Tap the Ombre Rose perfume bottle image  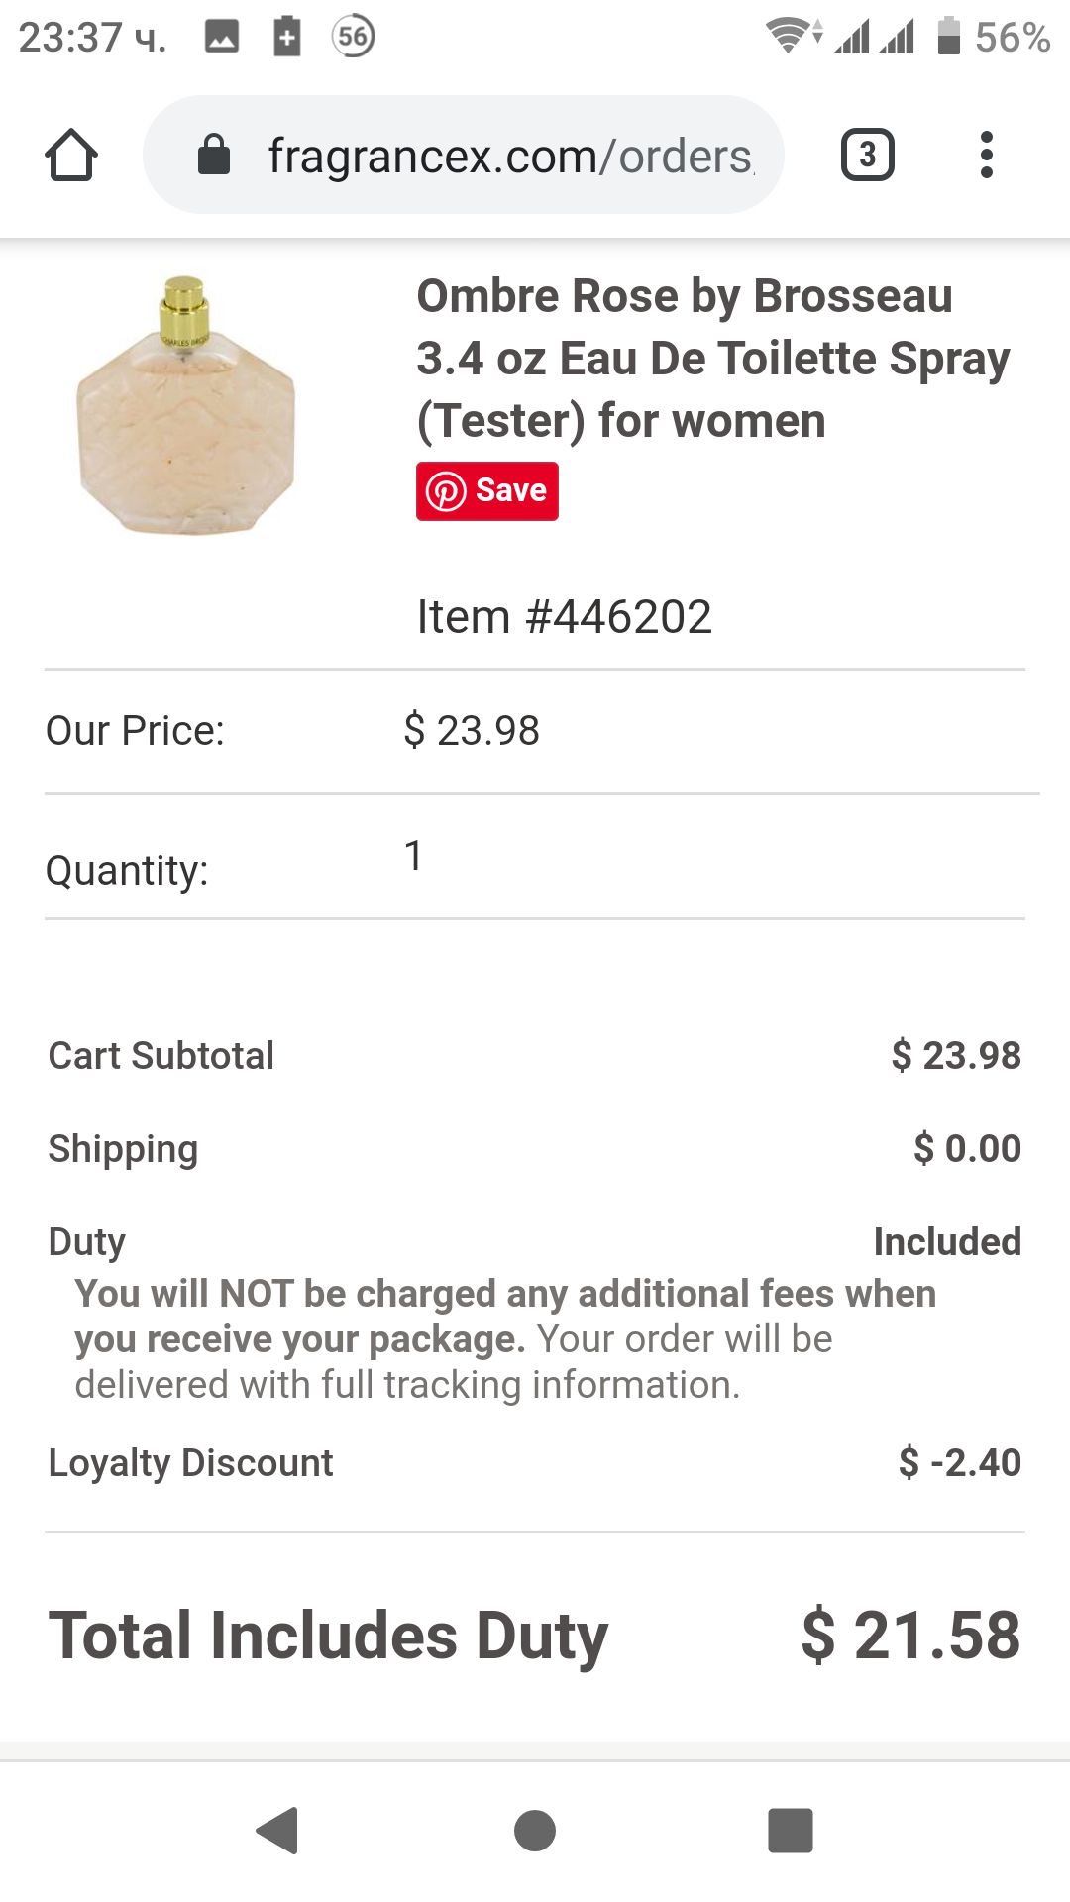(186, 406)
